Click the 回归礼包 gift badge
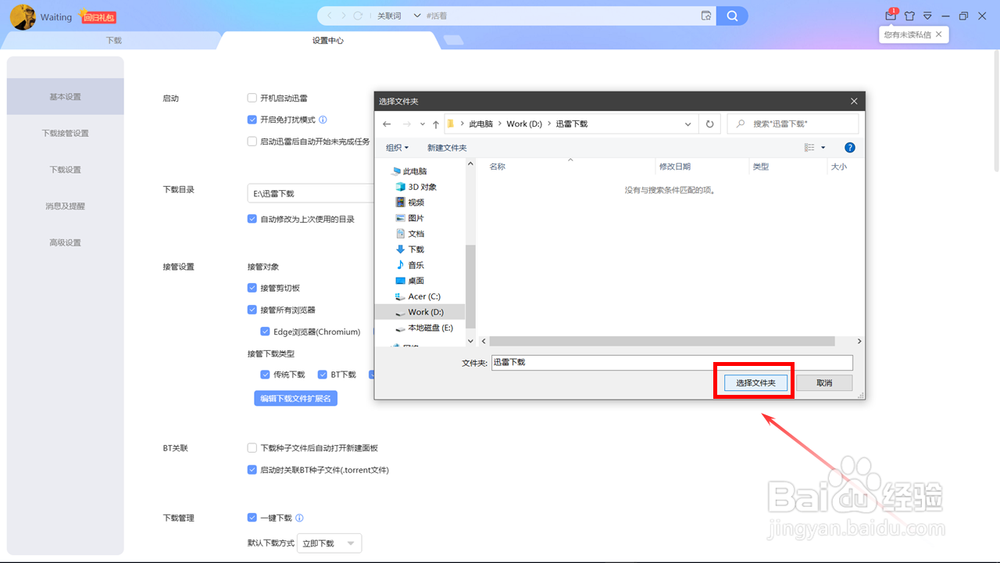Screen dimensions: 1000x563 [x=98, y=16]
